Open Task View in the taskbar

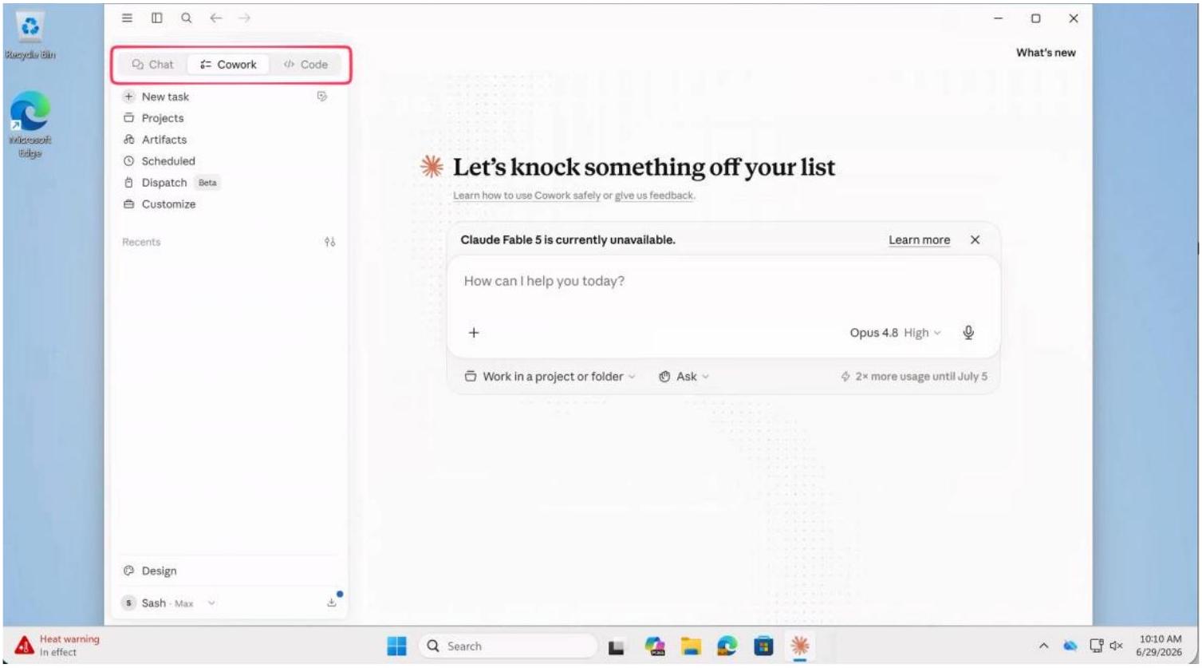(617, 646)
